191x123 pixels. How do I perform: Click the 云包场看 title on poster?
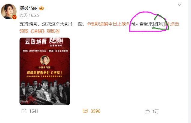click(x=36, y=42)
